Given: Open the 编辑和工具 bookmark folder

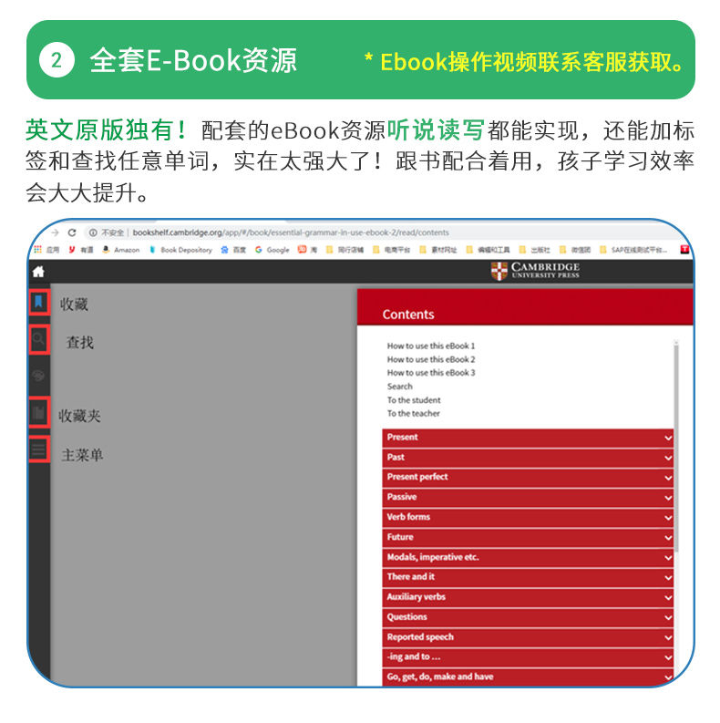Looking at the screenshot, I should 489,250.
